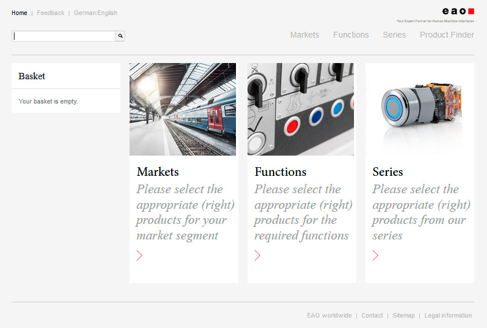Click the magnifier search button
This screenshot has height=328, width=487.
(x=120, y=36)
